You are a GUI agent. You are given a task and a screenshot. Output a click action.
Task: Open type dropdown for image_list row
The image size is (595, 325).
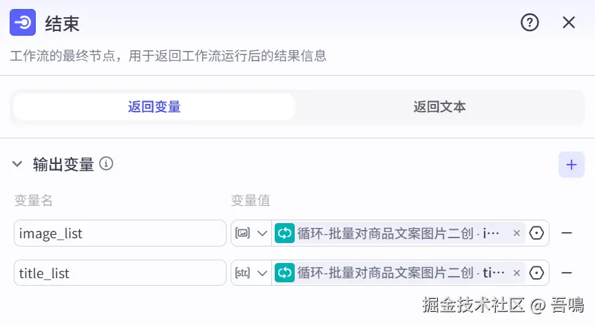click(x=251, y=233)
